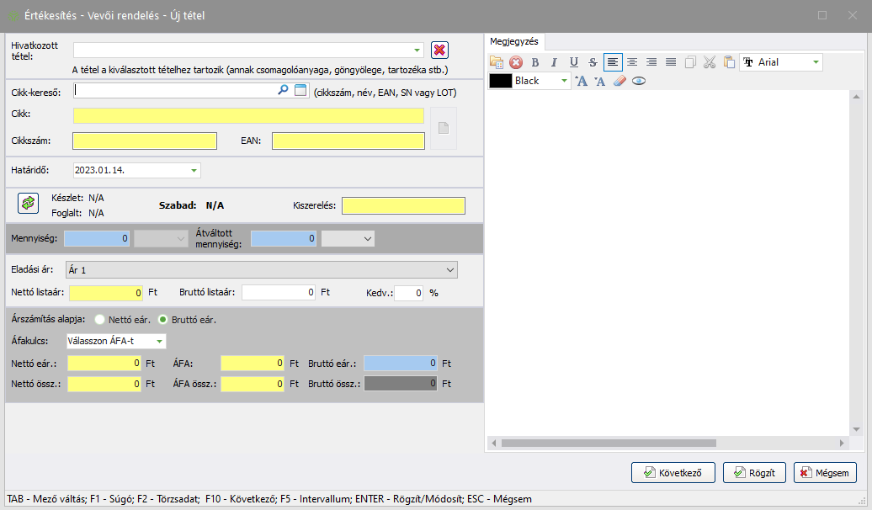This screenshot has height=510, width=872.
Task: Open the Határidő date picker dropdown
Action: [x=194, y=170]
